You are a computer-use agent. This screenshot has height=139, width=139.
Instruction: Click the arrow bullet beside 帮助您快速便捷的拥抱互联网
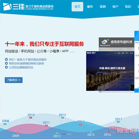[x=6, y=63]
